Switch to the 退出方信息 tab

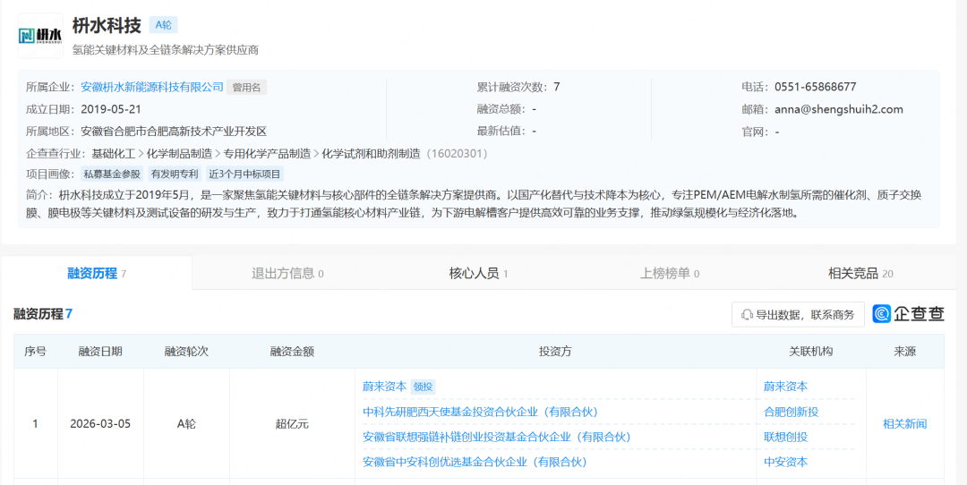287,273
